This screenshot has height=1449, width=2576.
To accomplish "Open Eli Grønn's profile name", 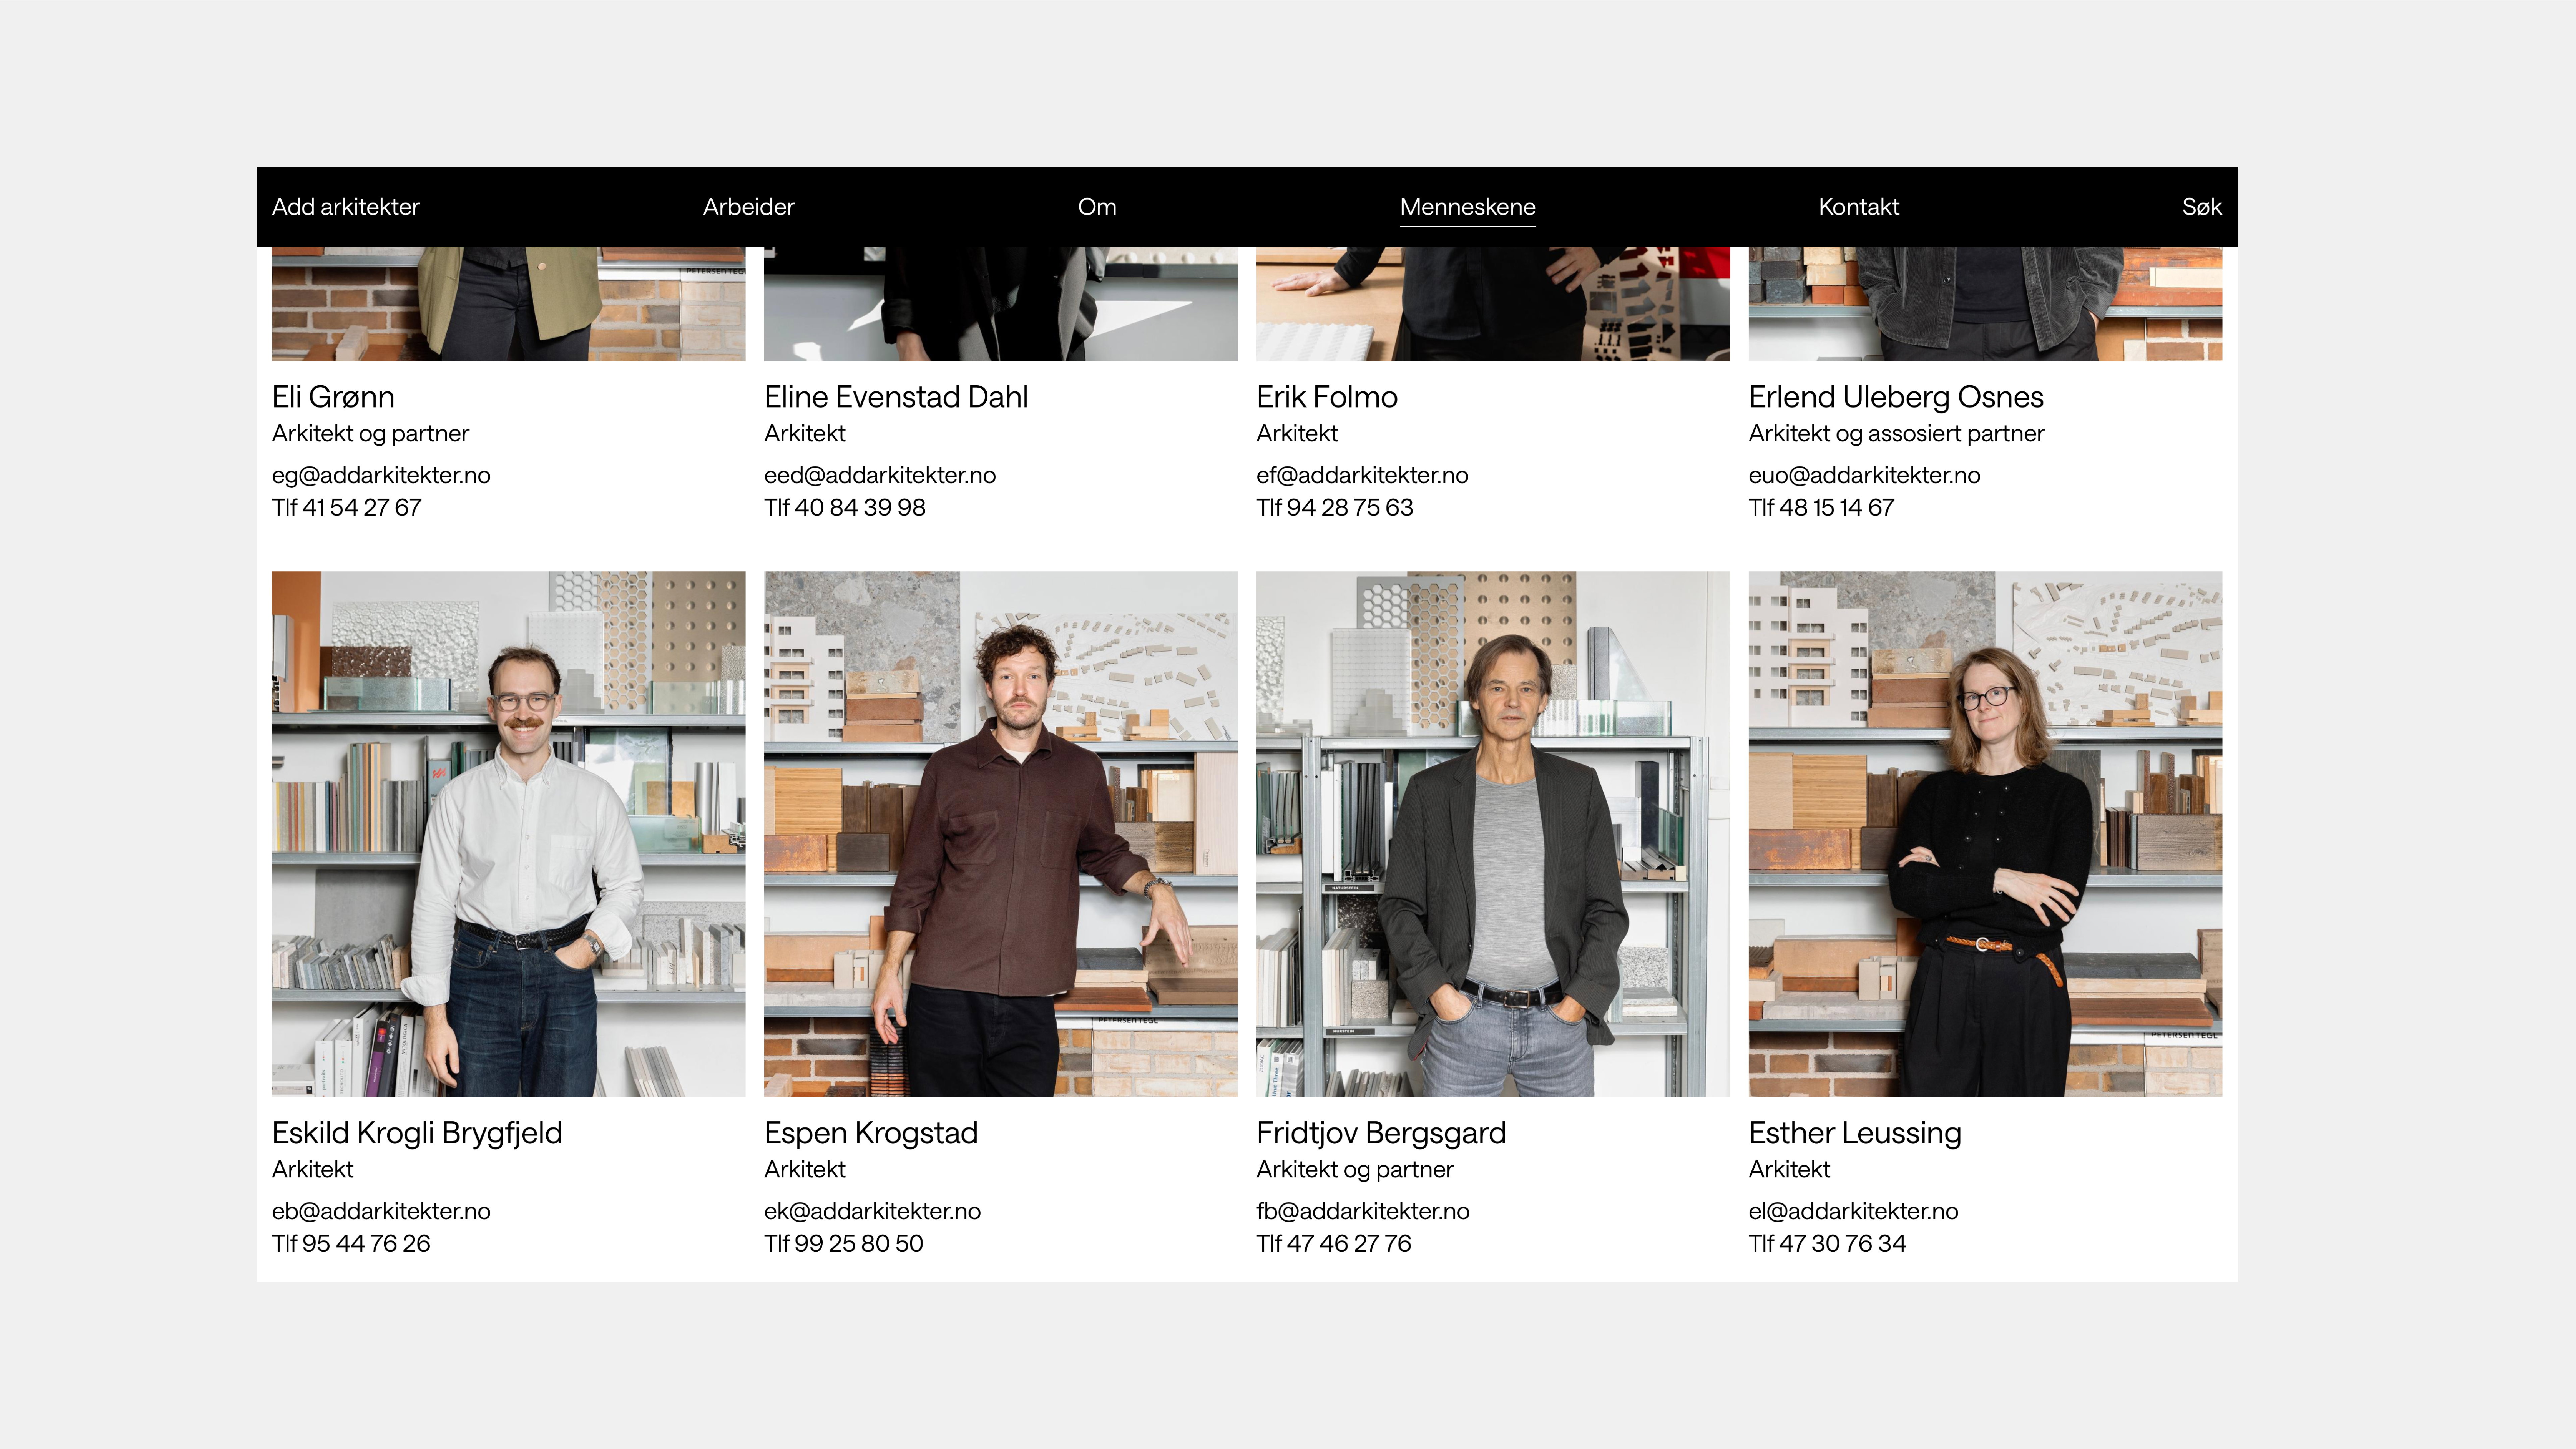I will pyautogui.click(x=333, y=397).
